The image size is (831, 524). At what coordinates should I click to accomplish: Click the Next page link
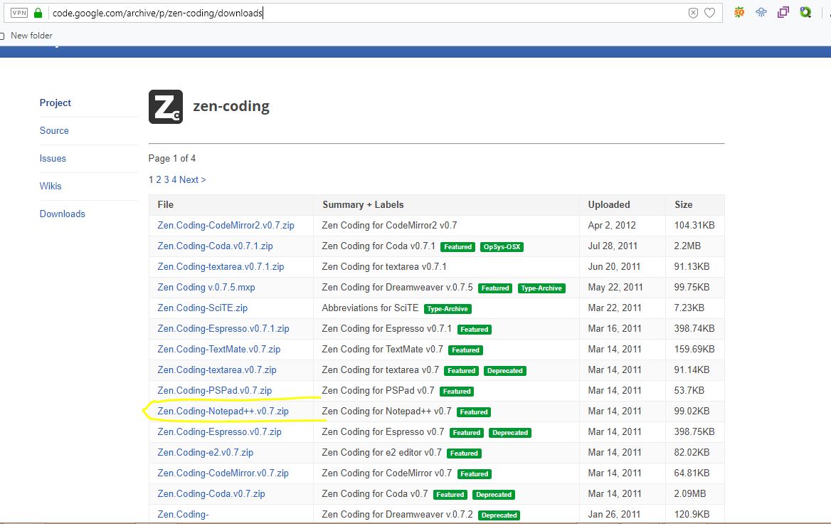click(x=191, y=179)
